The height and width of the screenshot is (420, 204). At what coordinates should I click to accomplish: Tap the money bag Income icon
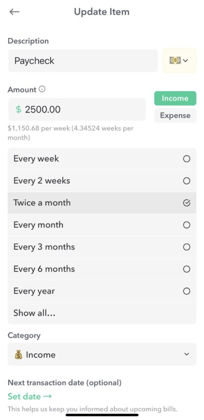click(18, 355)
